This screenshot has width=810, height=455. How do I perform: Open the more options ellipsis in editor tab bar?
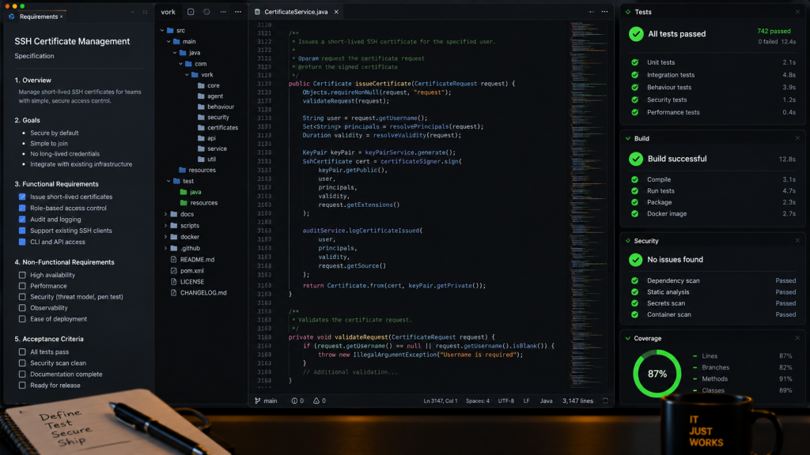coord(604,12)
